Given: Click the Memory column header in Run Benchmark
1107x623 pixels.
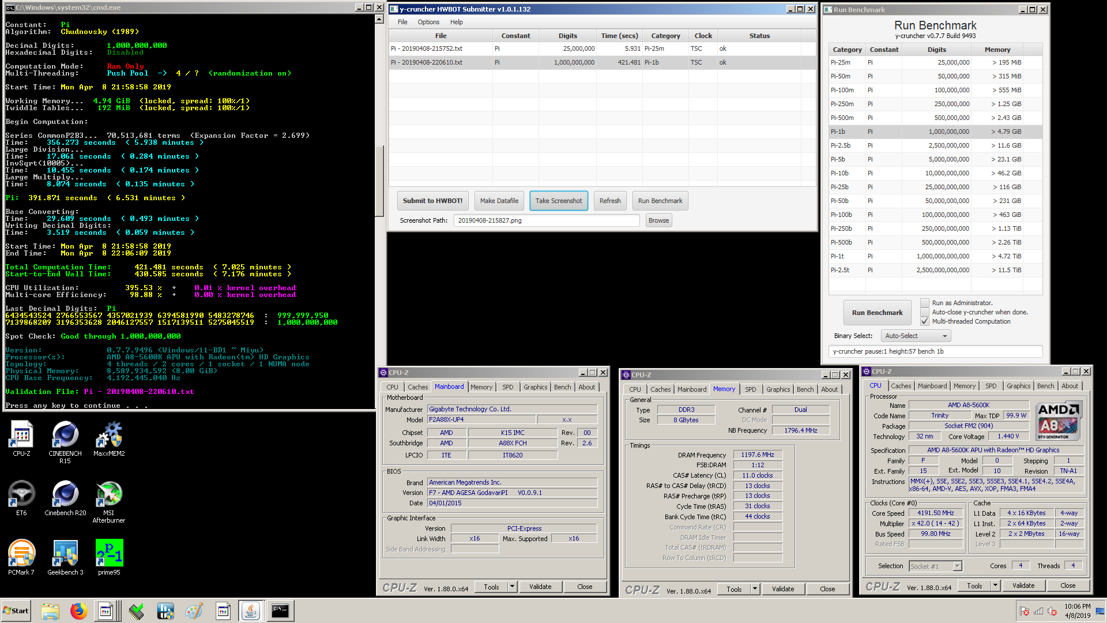Looking at the screenshot, I should click(997, 50).
